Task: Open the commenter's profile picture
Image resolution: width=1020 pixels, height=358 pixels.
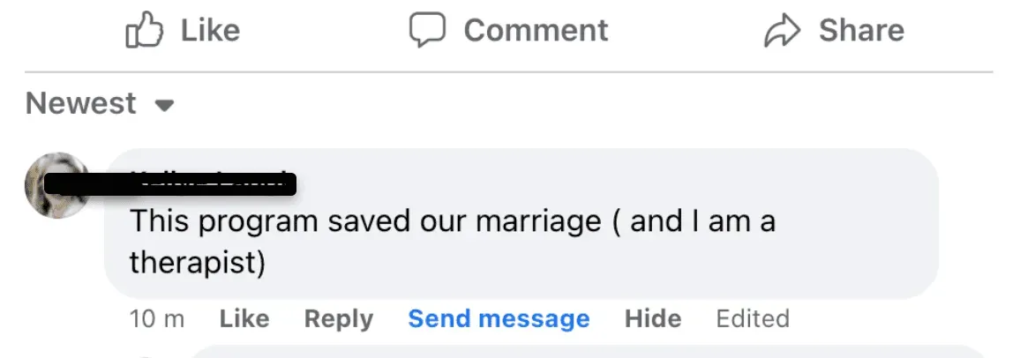Action: [x=56, y=185]
